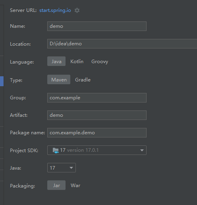The height and width of the screenshot is (205, 197).
Task: Focus the Artifact text field
Action: point(97,115)
